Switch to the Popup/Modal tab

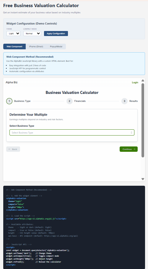click(x=56, y=46)
